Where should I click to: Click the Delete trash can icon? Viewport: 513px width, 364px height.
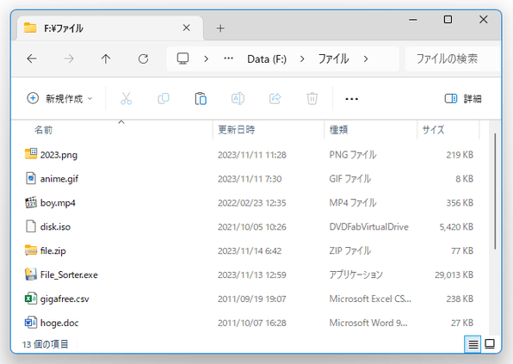click(312, 98)
